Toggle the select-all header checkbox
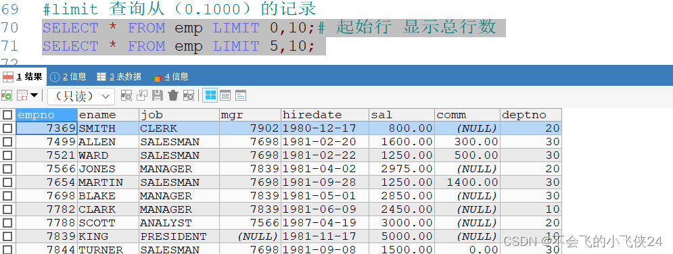The image size is (673, 254). [x=7, y=115]
